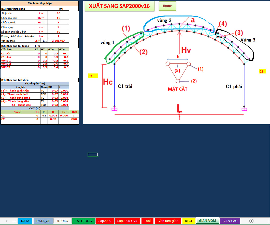The image size is (270, 225).
Task: Click the SS40 steel material cell
Action: (x=37, y=41)
